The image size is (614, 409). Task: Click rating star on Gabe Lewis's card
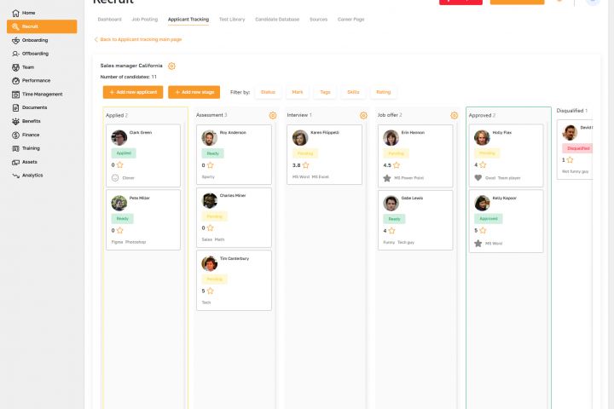[x=392, y=231]
